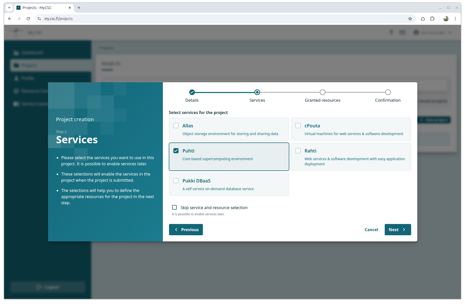465x307 pixels.
Task: Enable the cPouta service checkbox
Action: click(x=298, y=126)
